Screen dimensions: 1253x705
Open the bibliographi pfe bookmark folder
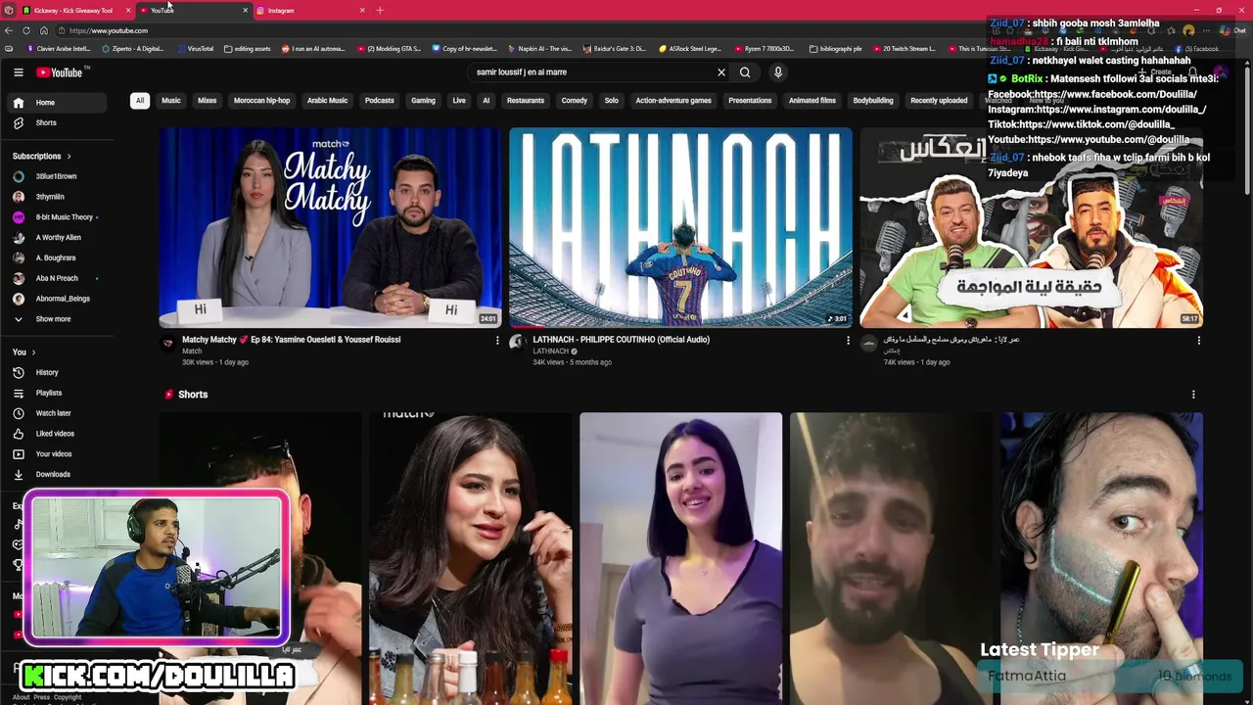pos(836,48)
